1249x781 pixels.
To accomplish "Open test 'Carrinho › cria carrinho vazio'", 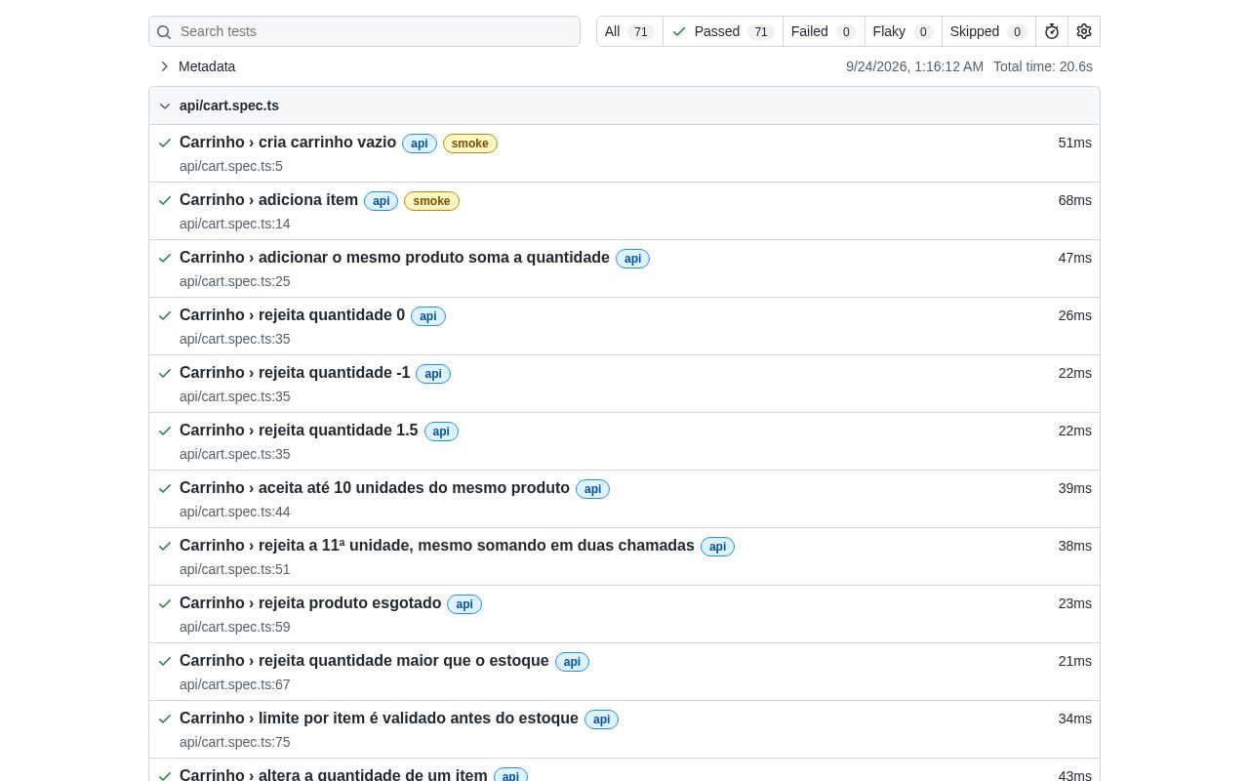I will pos(288,143).
